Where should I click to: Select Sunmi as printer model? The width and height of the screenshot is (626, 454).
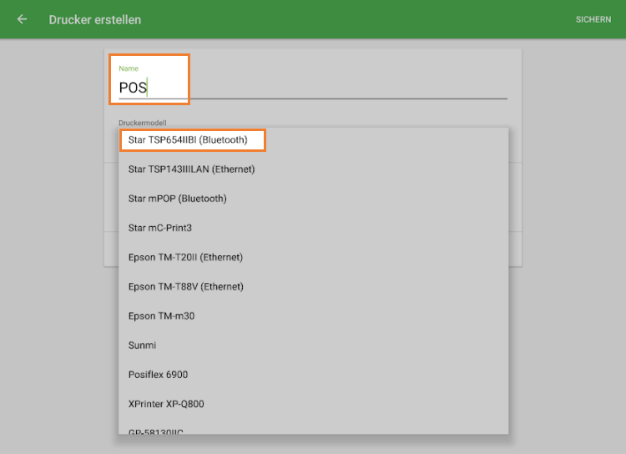[142, 346]
